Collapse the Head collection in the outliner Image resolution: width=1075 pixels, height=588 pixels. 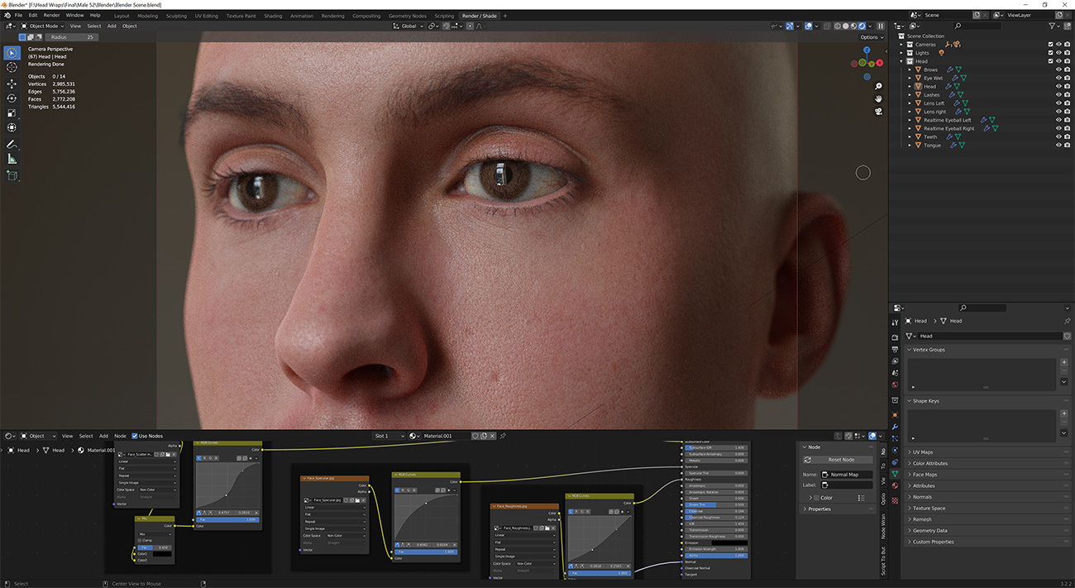tap(901, 60)
